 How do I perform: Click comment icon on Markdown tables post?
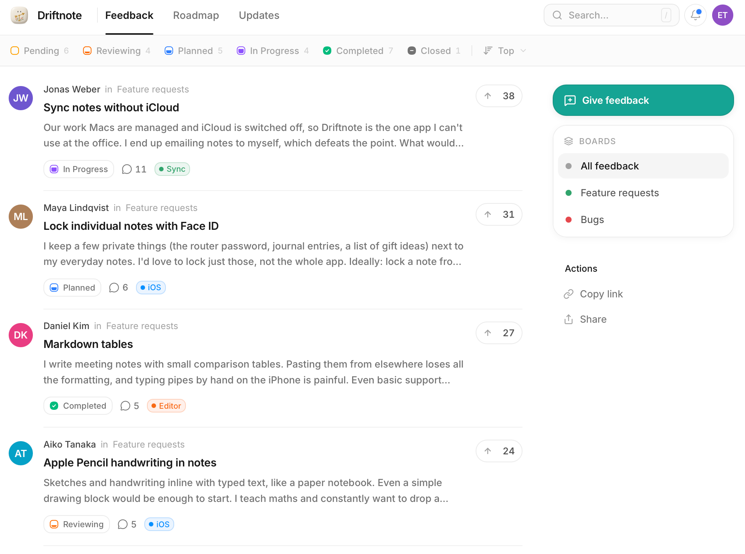(125, 406)
